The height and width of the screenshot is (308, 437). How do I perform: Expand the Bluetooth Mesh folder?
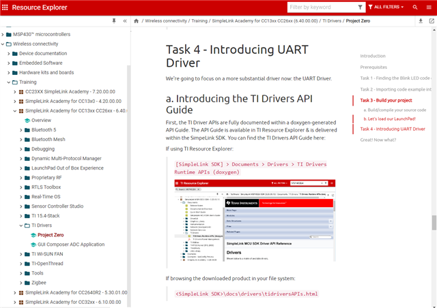coord(22,139)
